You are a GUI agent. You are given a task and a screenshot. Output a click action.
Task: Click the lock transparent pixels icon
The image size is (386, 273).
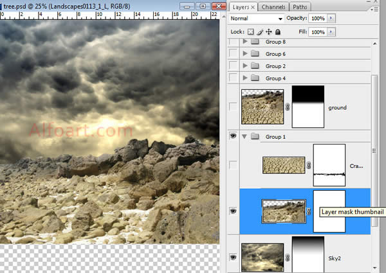(251, 31)
